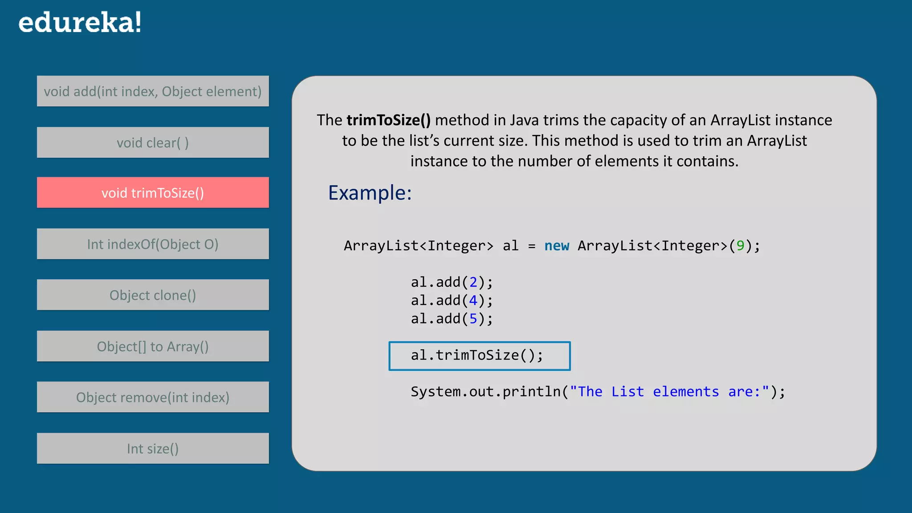Click the 'new' keyword in the code
The height and width of the screenshot is (513, 912).
[557, 246]
